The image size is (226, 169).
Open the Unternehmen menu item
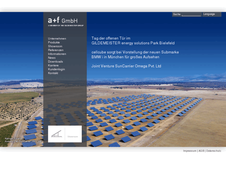pyautogui.click(x=57, y=38)
